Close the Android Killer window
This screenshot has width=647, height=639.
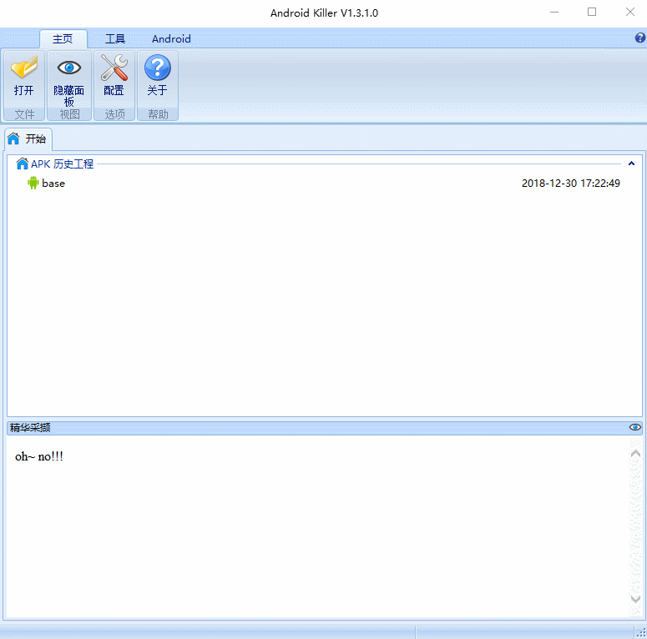click(x=629, y=12)
